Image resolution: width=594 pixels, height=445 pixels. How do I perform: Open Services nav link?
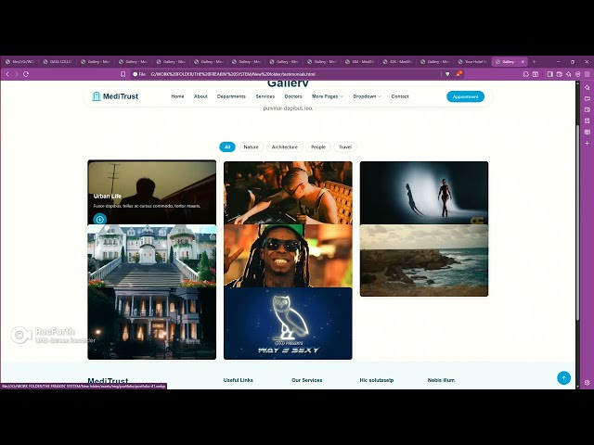tap(265, 96)
